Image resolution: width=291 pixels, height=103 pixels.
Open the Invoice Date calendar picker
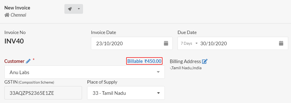(166, 43)
